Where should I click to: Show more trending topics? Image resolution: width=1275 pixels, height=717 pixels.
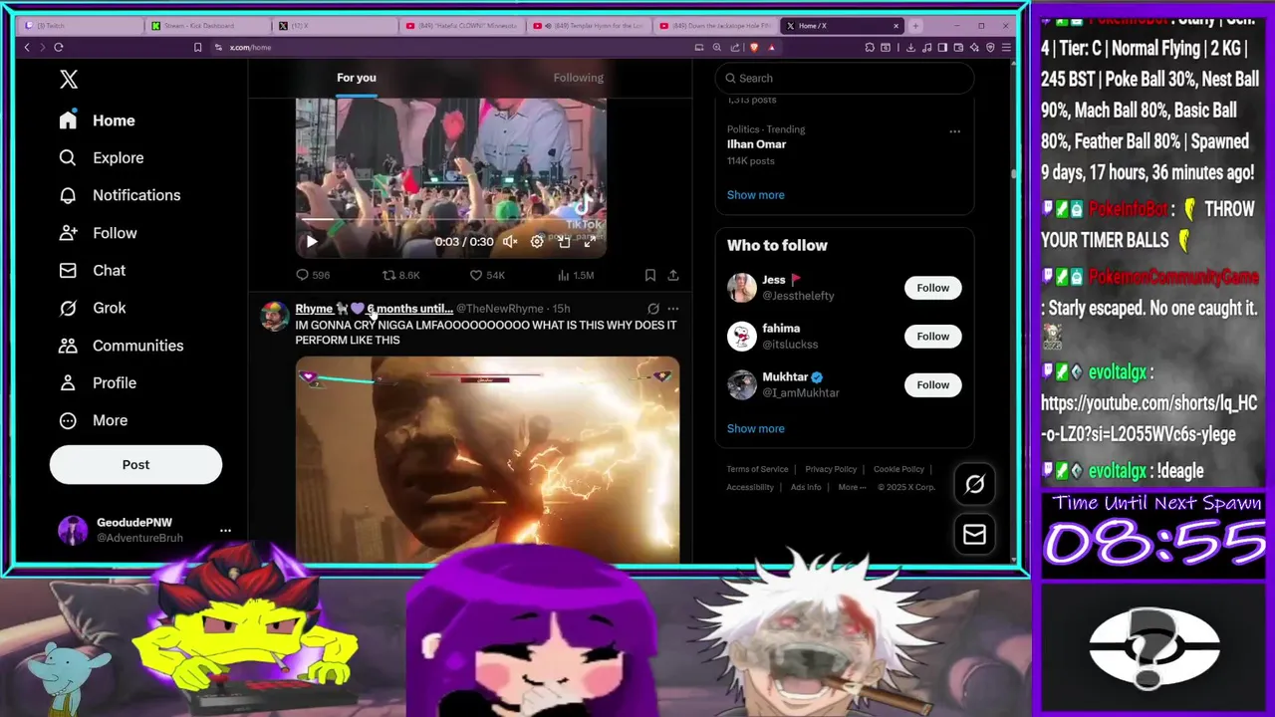[755, 195]
